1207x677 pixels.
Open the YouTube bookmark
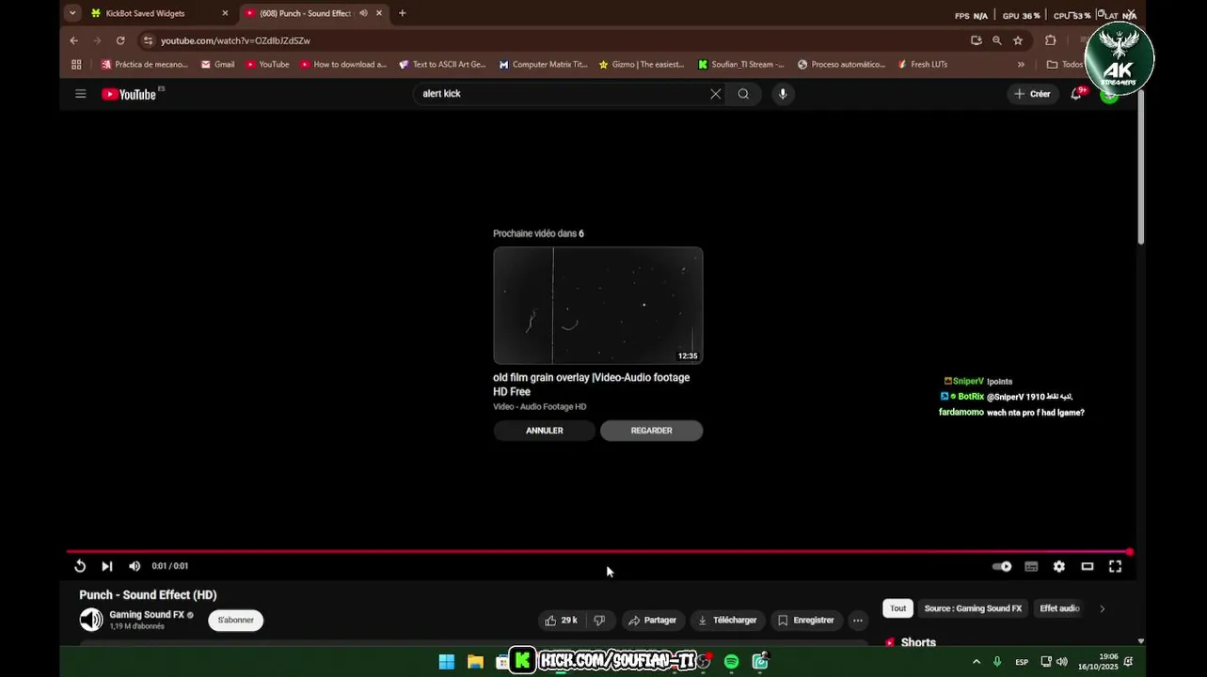267,65
